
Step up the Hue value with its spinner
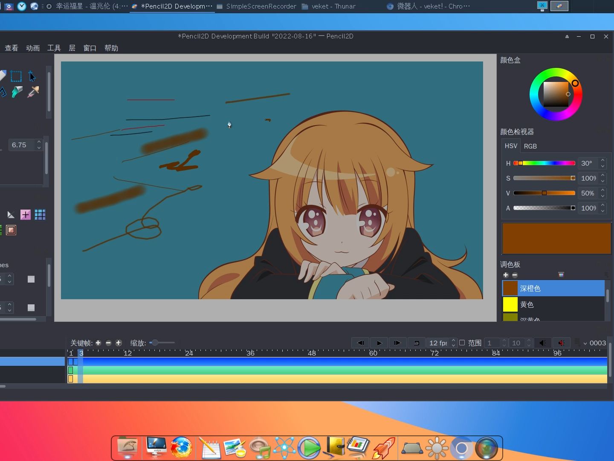click(x=602, y=161)
